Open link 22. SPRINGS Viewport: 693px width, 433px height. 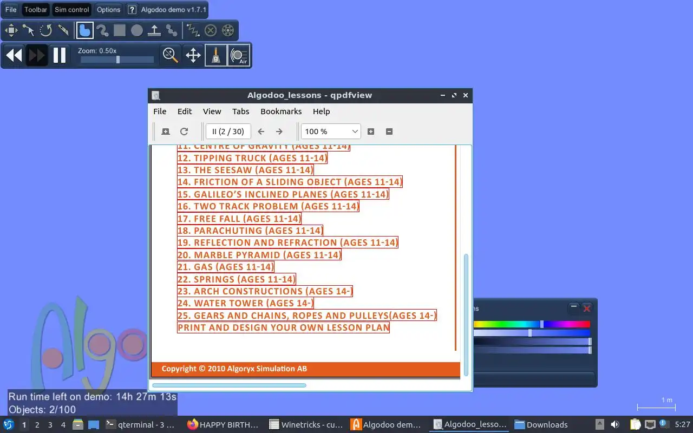click(237, 279)
